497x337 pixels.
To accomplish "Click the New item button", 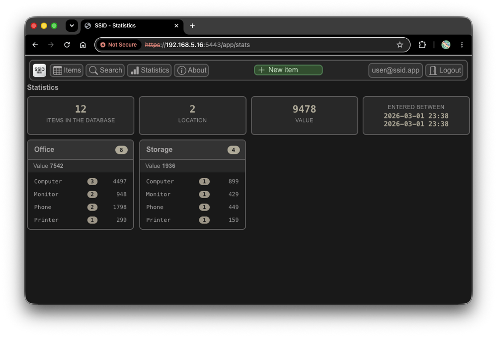I will pyautogui.click(x=288, y=70).
